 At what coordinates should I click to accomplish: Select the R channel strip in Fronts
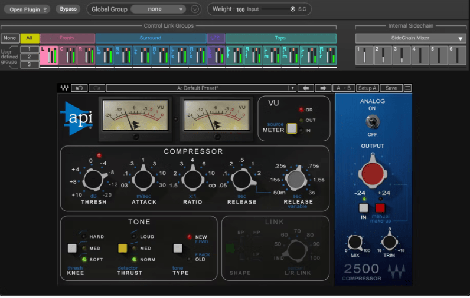86,55
